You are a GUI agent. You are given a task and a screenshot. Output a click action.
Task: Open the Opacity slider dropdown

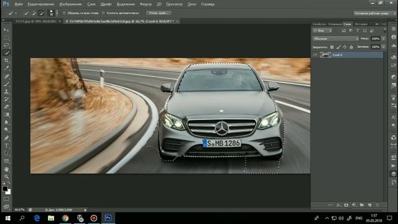click(384, 39)
